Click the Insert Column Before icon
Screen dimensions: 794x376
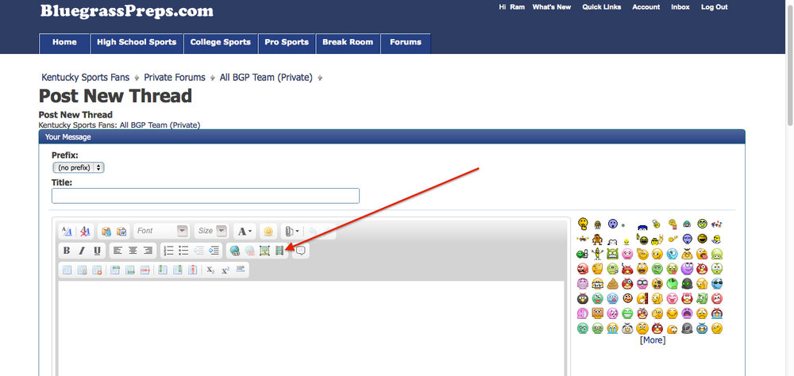tap(163, 270)
